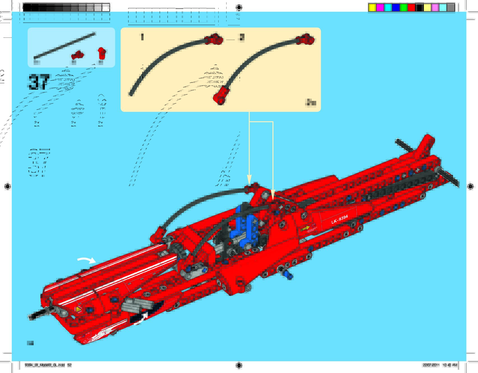The width and height of the screenshot is (478, 373).
Task: Click the upright red connector in parts box
Action: pyautogui.click(x=101, y=53)
